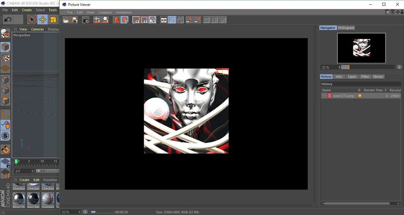Click the green frame 0 timeline marker
404x215 pixels.
[x=16, y=161]
